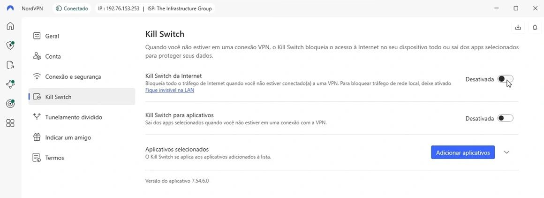Open the Meshnet nodes icon
The image size is (544, 198).
pyautogui.click(x=10, y=84)
